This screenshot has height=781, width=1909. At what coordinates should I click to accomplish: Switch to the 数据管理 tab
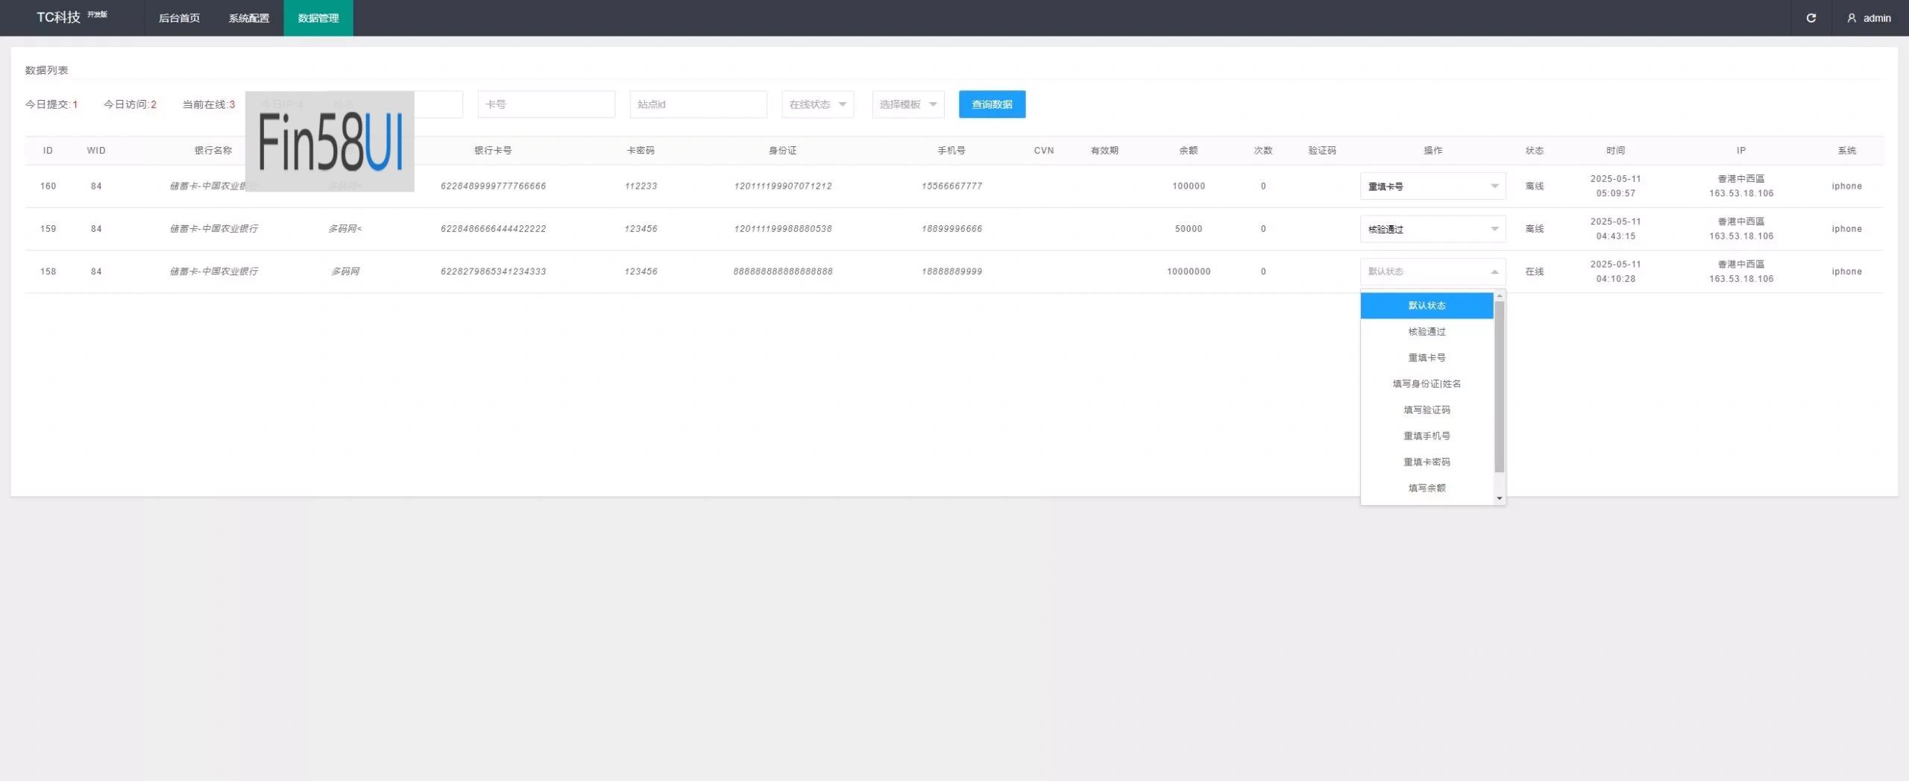coord(318,18)
